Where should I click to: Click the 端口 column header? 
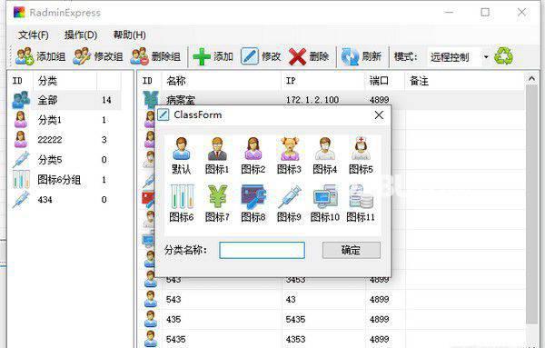pos(384,81)
